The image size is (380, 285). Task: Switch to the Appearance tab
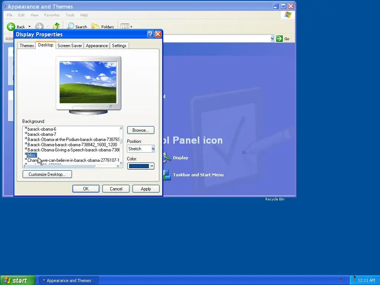(x=97, y=46)
